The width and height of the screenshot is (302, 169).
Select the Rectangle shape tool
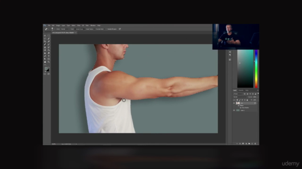click(x=49, y=59)
